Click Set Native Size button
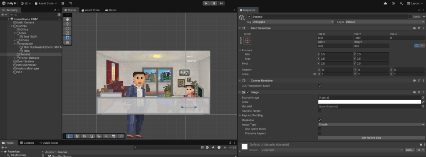 372,138
